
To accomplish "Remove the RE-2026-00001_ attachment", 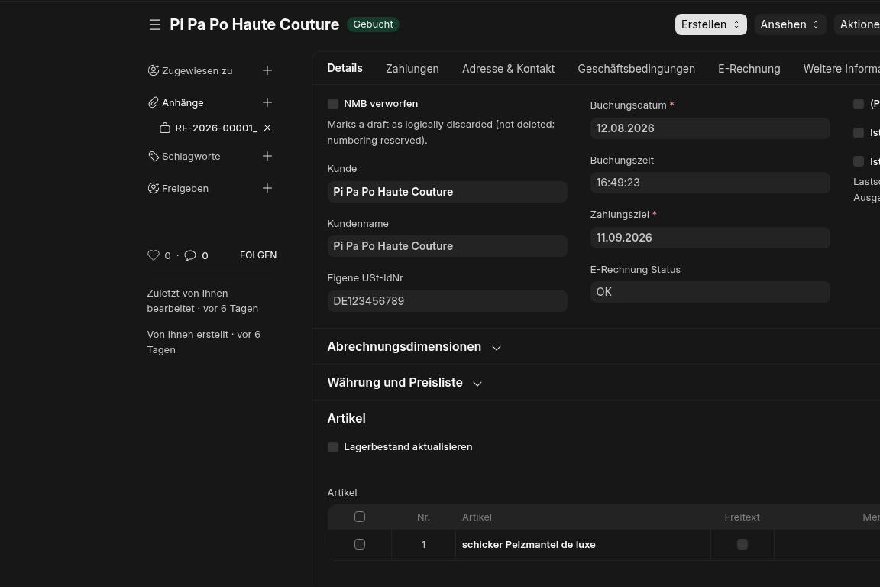I will point(267,128).
